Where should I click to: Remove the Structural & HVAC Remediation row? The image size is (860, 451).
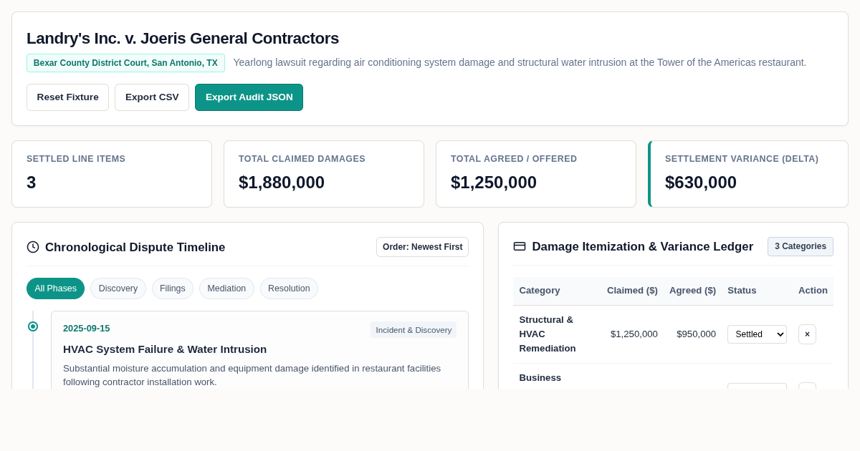point(807,334)
